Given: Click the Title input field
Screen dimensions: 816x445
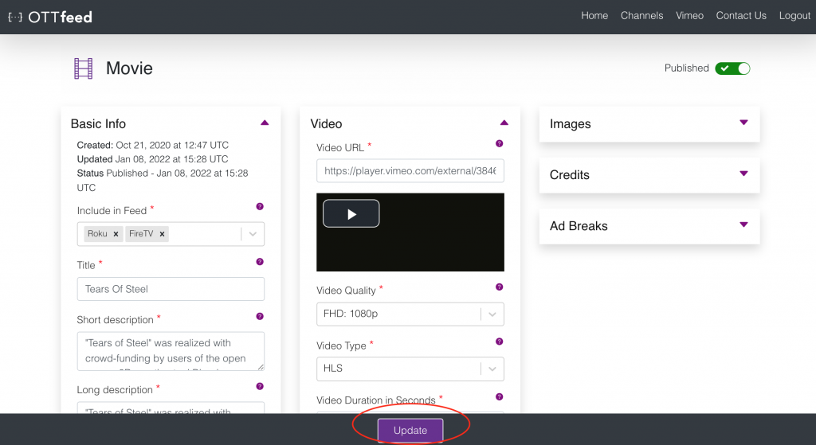Looking at the screenshot, I should (x=171, y=289).
